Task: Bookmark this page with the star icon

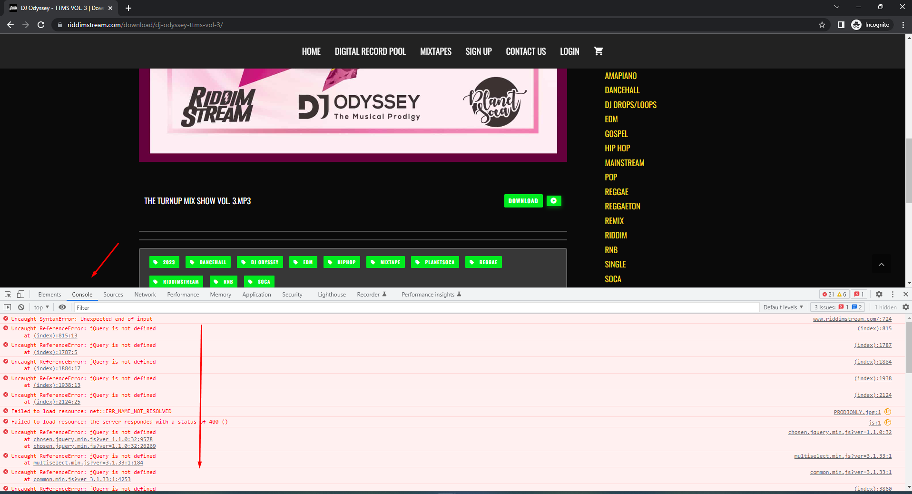Action: [822, 25]
